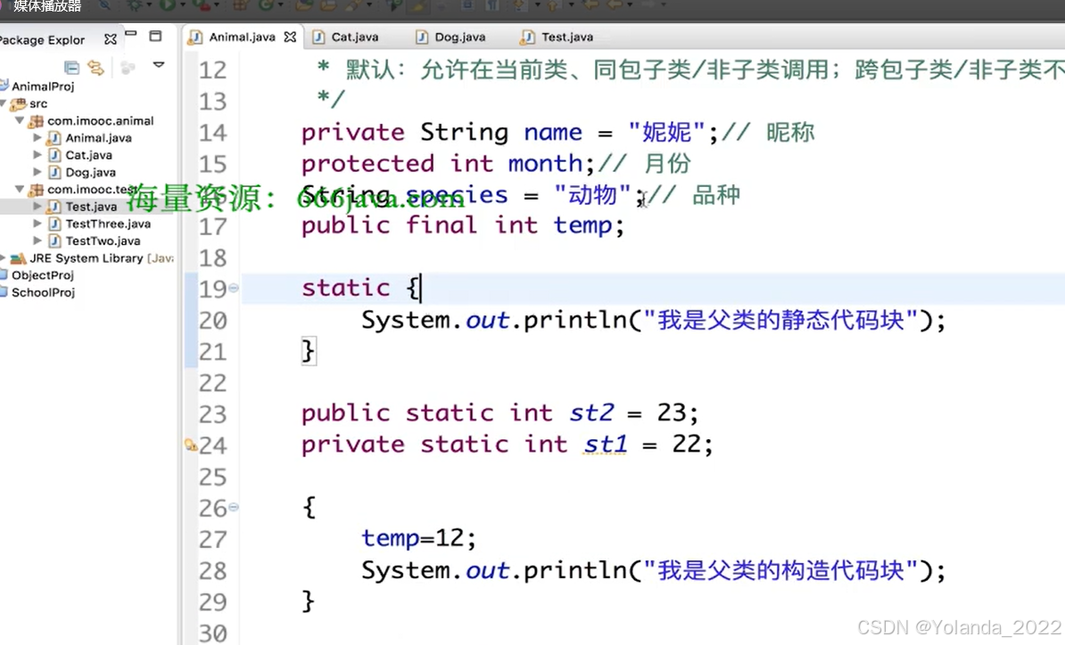Collapse the com.imooc.test package
1065x645 pixels.
20,189
